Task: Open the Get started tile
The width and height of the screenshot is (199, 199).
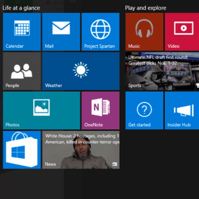Action: [144, 110]
